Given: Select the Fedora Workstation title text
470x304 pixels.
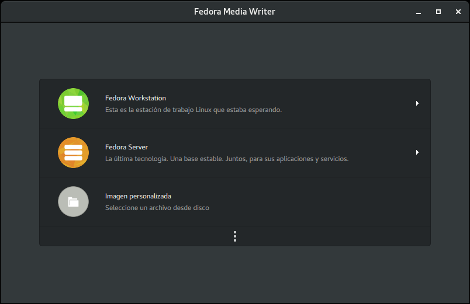Looking at the screenshot, I should coord(136,98).
